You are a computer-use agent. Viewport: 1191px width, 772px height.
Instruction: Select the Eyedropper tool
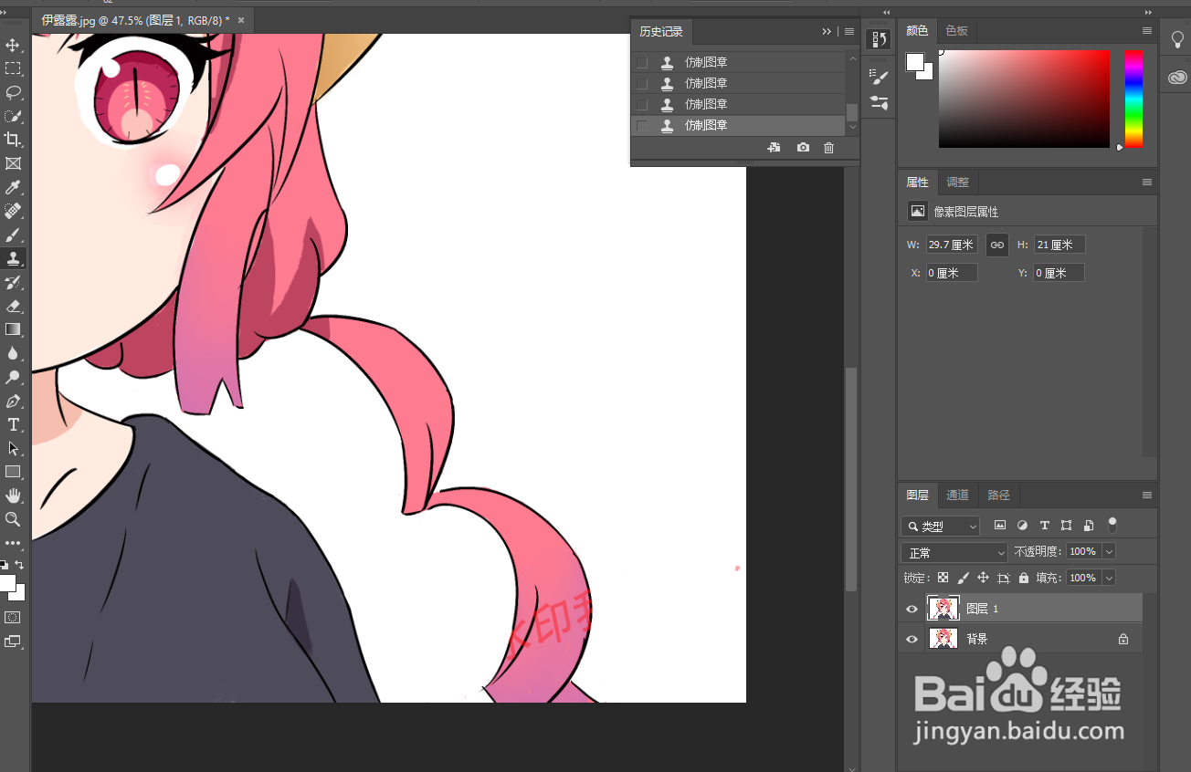[13, 187]
